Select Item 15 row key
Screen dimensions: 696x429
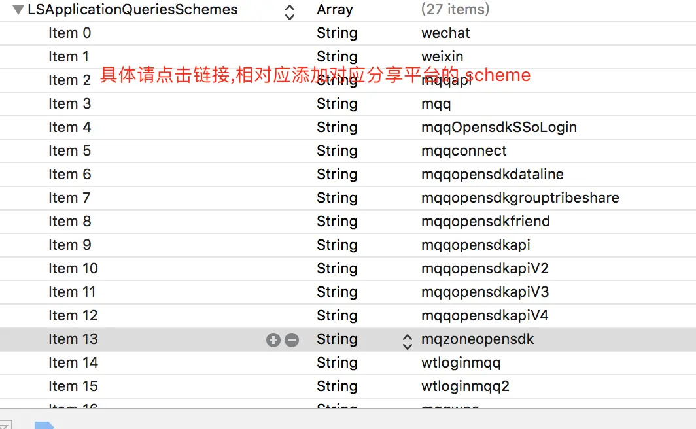coord(73,386)
